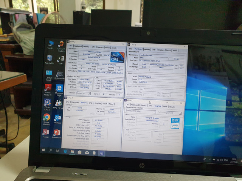The height and width of the screenshot is (181, 242).
Task: Select About tab in the Memory window
Action: (111, 104)
